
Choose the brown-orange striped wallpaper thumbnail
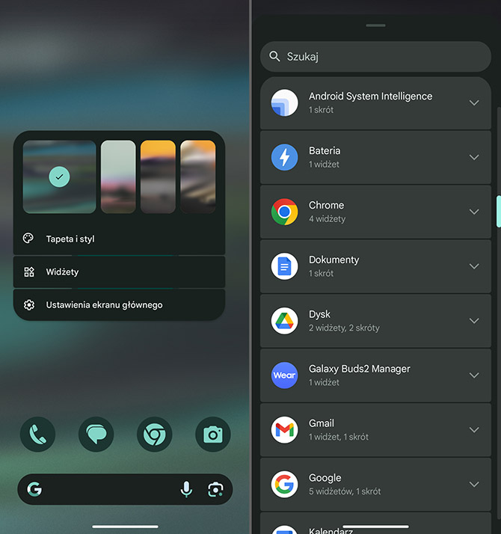[198, 177]
